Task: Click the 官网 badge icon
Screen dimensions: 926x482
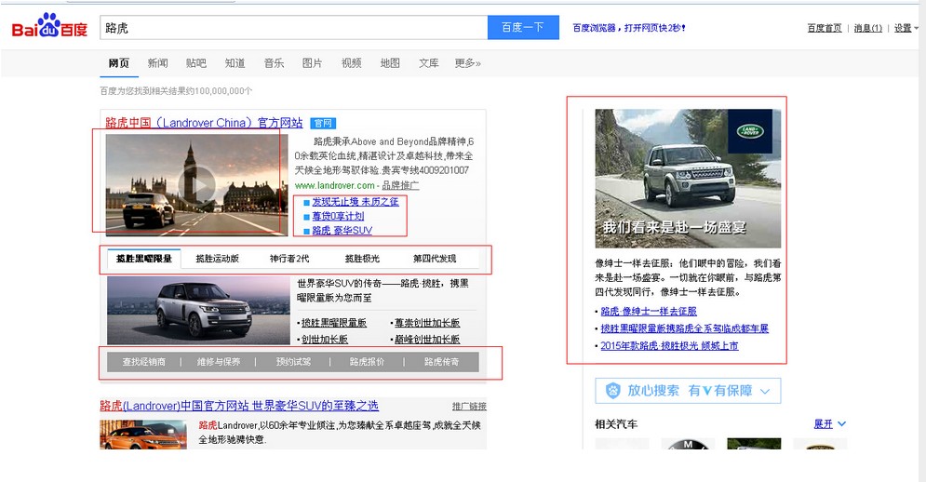Action: pos(323,123)
